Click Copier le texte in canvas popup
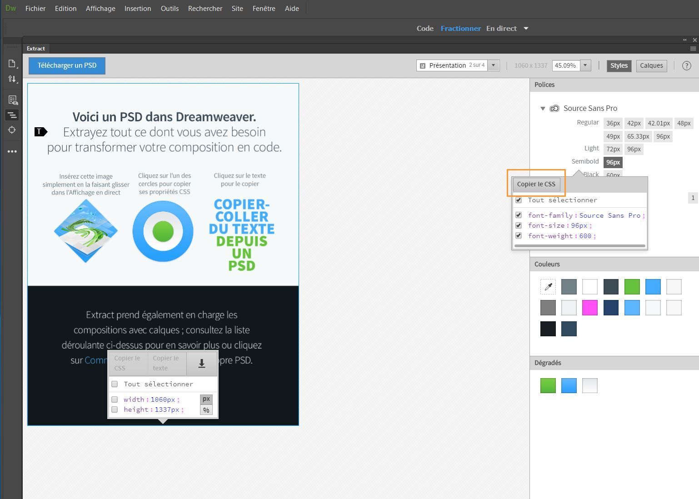Image resolution: width=699 pixels, height=499 pixels. [166, 363]
